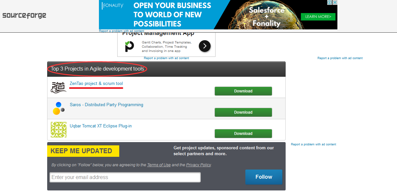The height and width of the screenshot is (196, 397).
Task: Open the Uqbar Tomcat green pattern icon
Action: coord(59,130)
